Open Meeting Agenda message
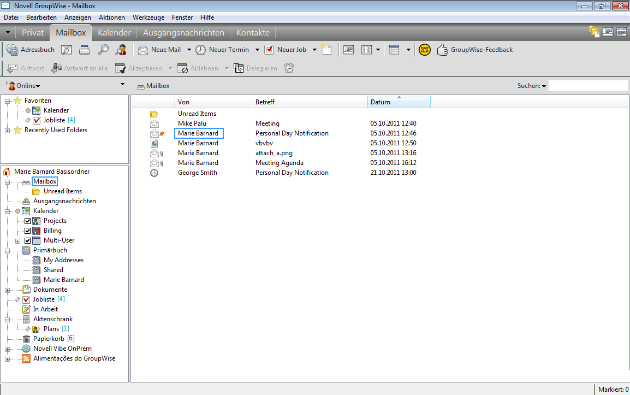This screenshot has height=395, width=630. pos(279,163)
